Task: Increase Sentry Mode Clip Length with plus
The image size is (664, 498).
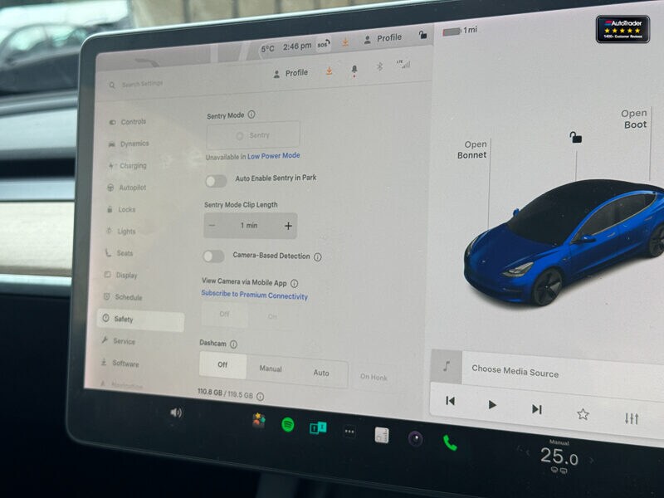Action: [x=288, y=225]
